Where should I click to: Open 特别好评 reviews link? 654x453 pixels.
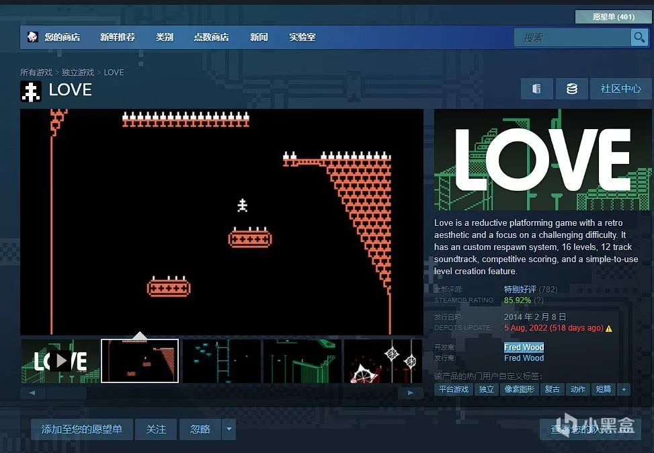coord(520,289)
